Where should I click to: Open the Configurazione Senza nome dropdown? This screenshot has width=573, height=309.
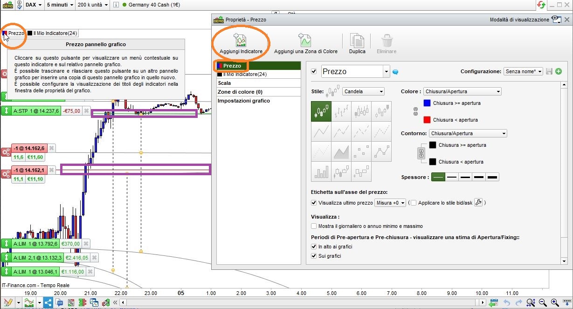pos(523,71)
